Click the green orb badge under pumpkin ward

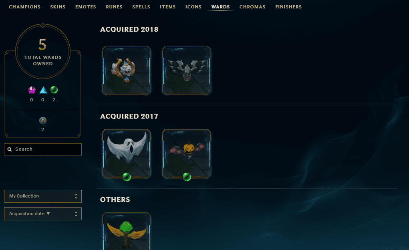[x=187, y=177]
